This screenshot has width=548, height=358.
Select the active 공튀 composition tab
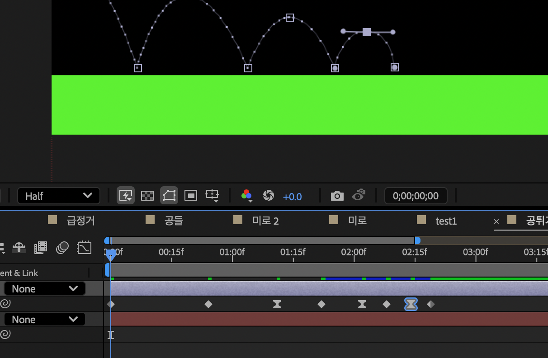click(537, 221)
